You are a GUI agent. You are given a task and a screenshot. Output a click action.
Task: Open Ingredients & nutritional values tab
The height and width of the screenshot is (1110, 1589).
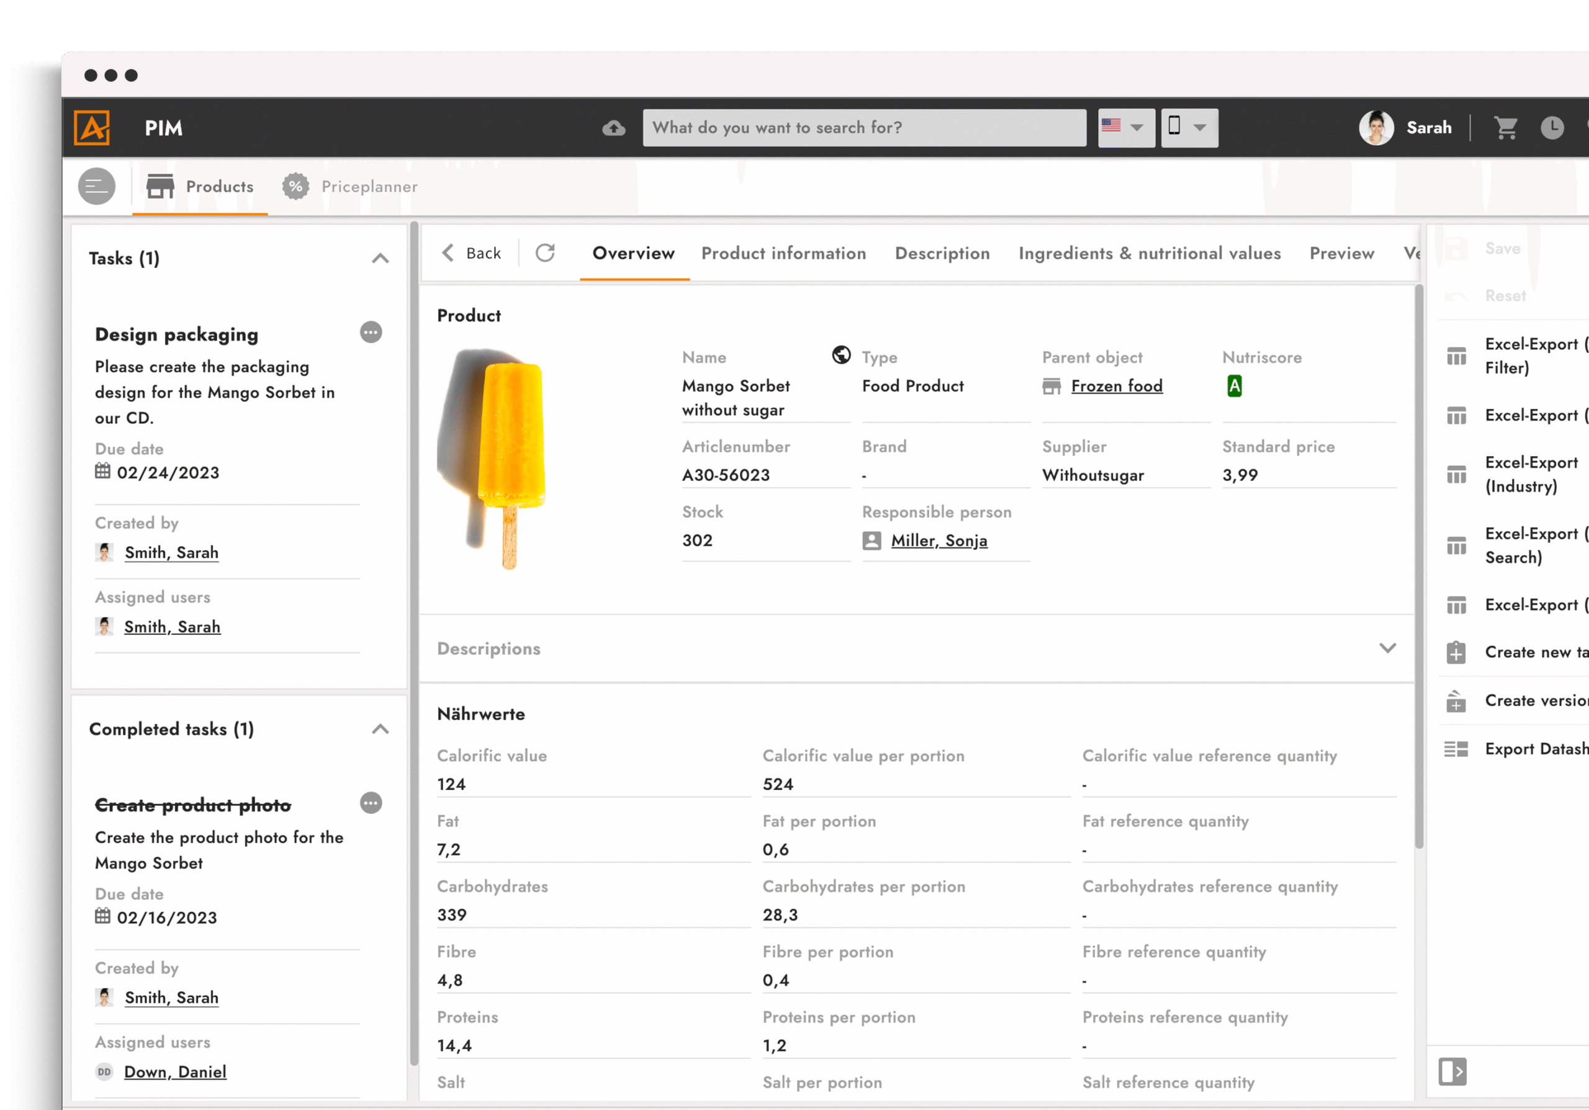(x=1149, y=253)
